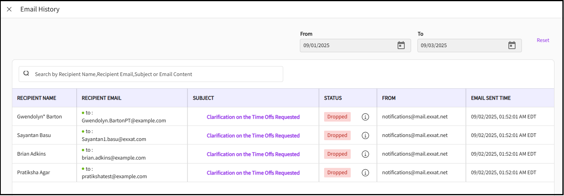Viewport: 564px width, 196px height.
Task: Open email subject link for Gwendolyn Barton
Action: (253, 117)
